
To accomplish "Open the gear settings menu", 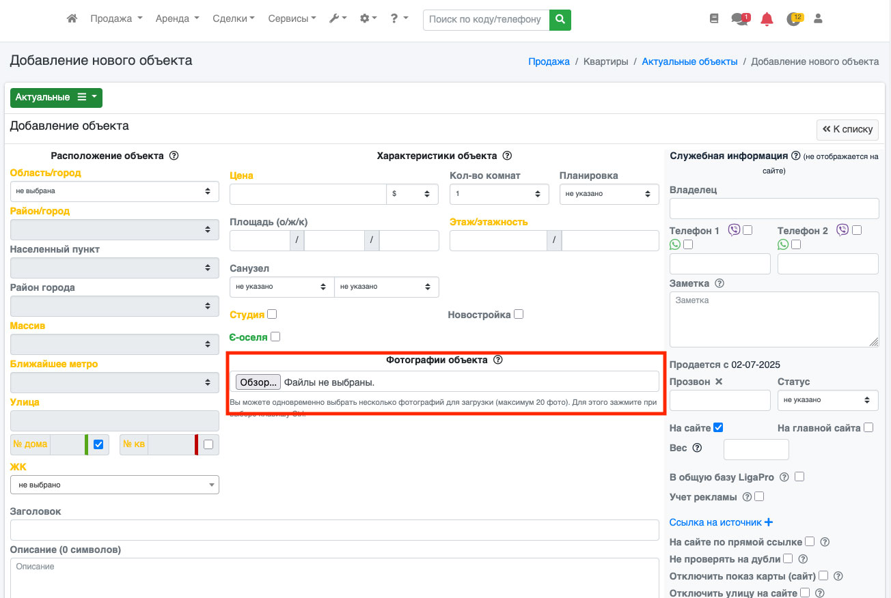I will pos(368,19).
